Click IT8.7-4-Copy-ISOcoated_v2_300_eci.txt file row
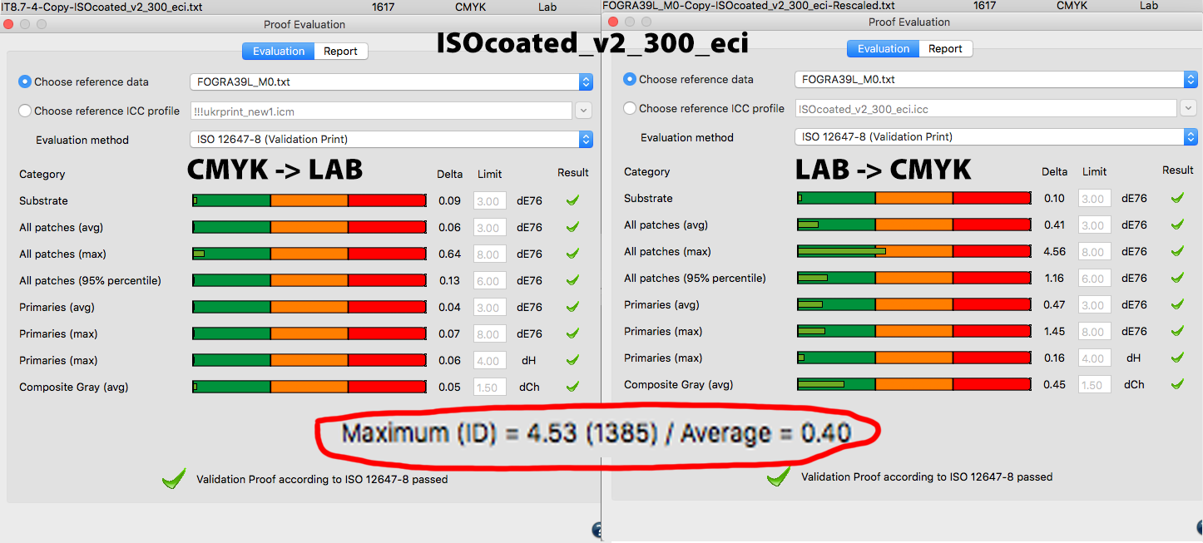The image size is (1203, 543). [300, 7]
